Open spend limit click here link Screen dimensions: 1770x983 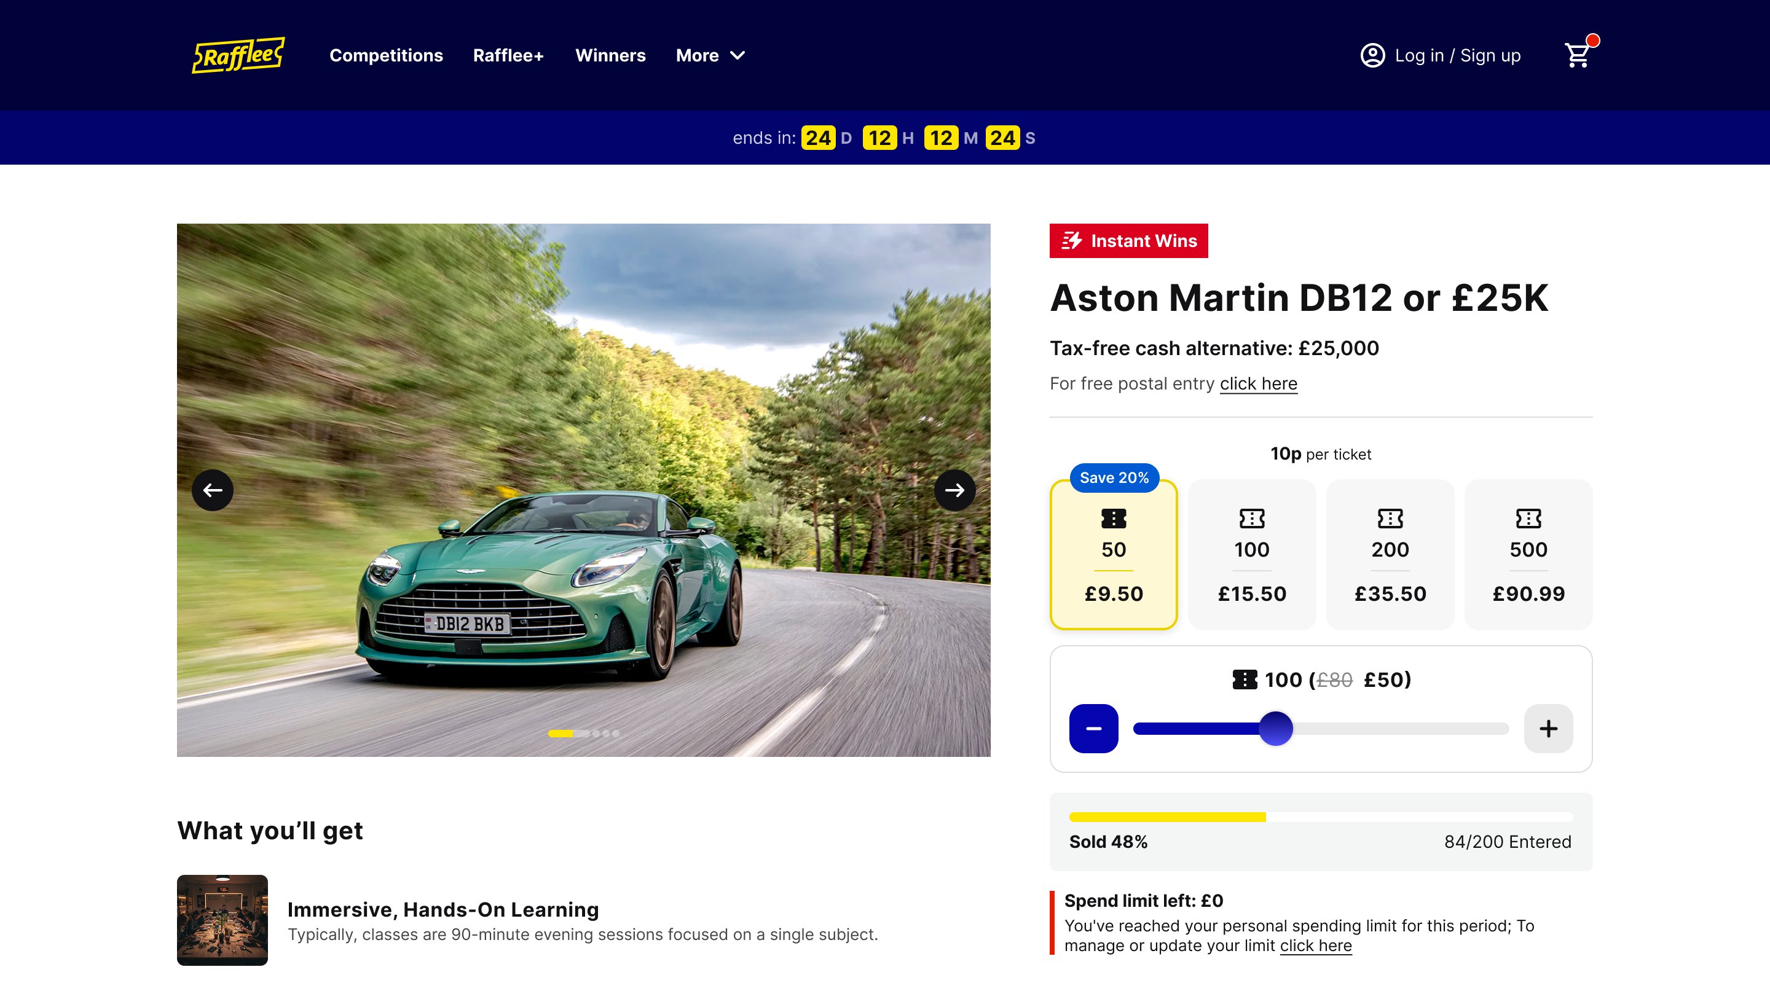[x=1315, y=946]
